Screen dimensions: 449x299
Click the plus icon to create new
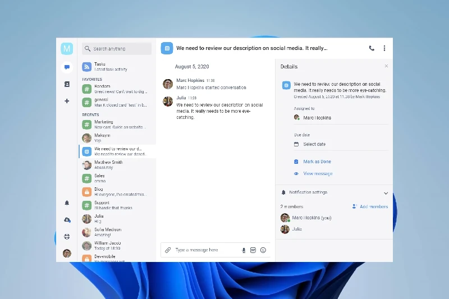67,101
